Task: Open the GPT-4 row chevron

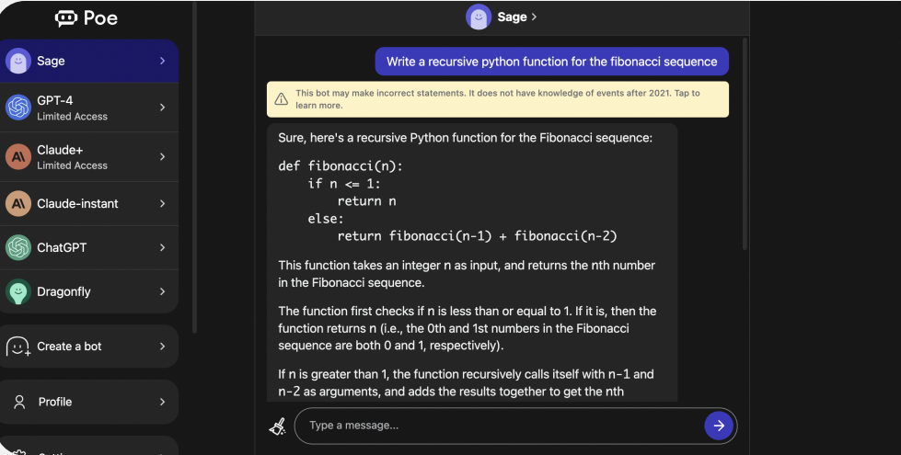Action: pyautogui.click(x=163, y=108)
